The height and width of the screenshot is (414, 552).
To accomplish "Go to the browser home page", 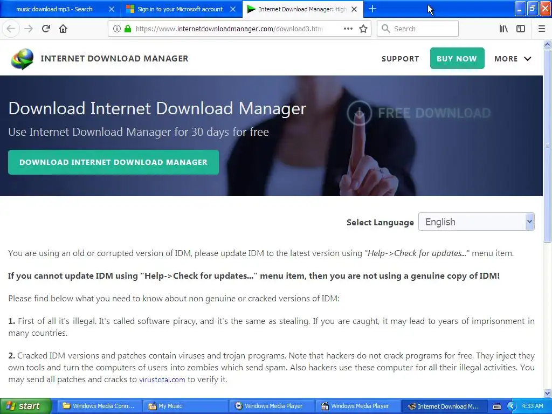I will (63, 29).
